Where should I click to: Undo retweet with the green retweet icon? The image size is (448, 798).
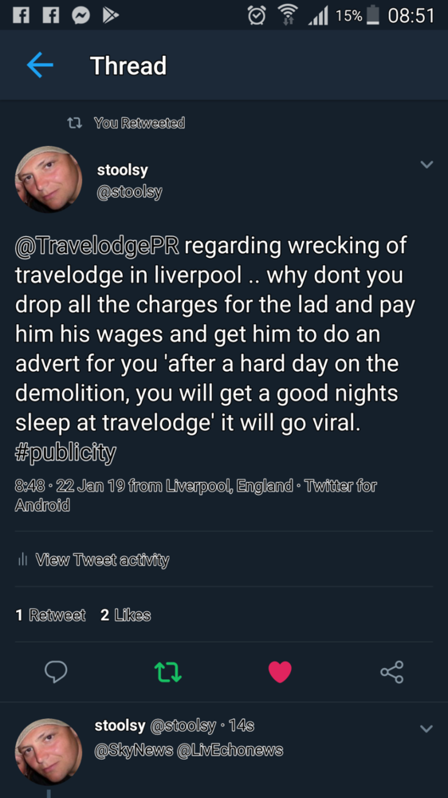167,672
